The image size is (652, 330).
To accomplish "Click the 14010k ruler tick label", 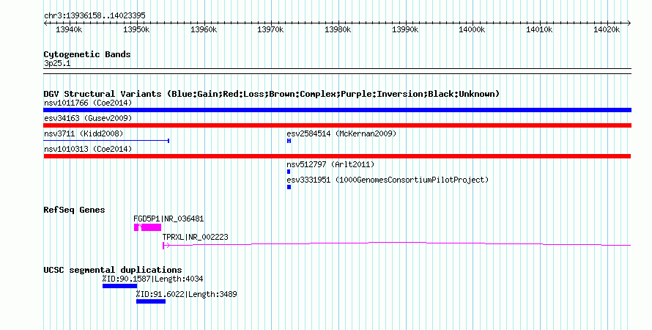I will tap(539, 29).
